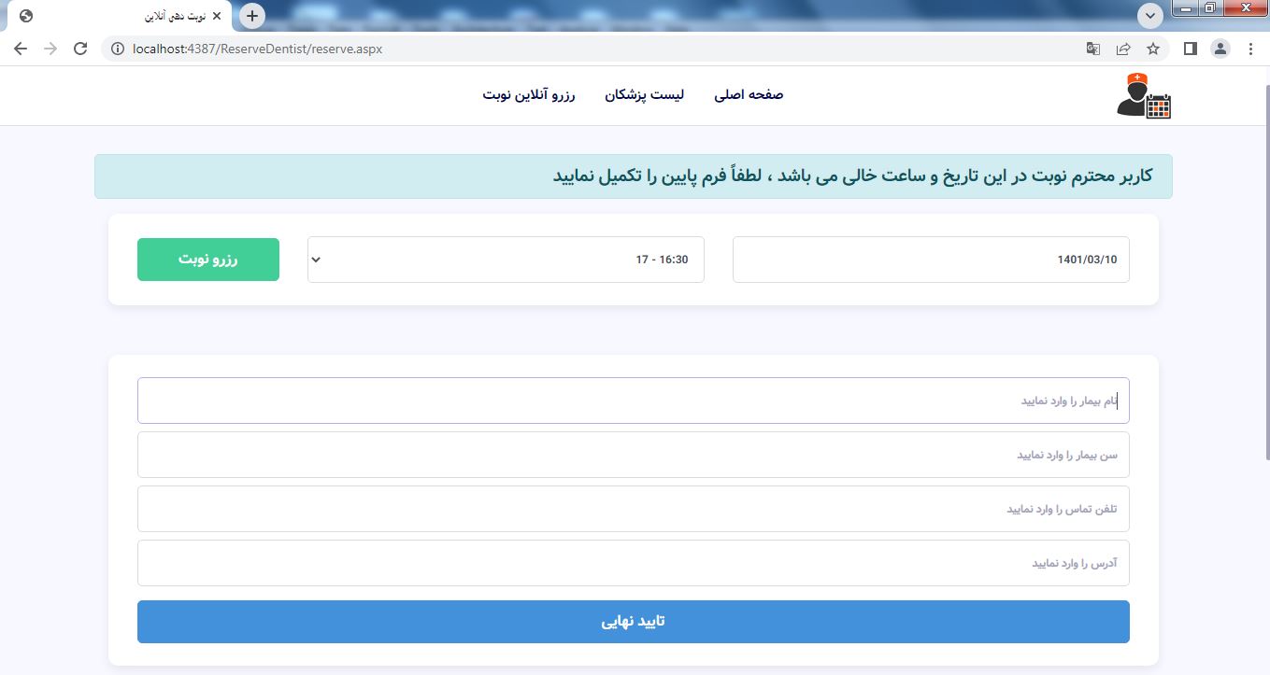Click the browser back arrow
This screenshot has height=675, width=1270.
point(21,49)
